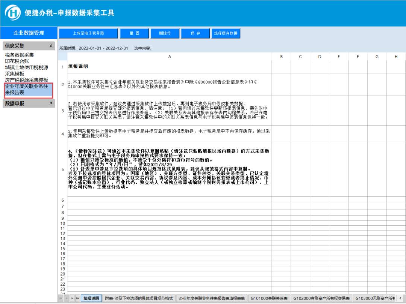The image size is (406, 304).
Task: Click cell starting with 2.若使用该采集软件
Action: pos(170,111)
